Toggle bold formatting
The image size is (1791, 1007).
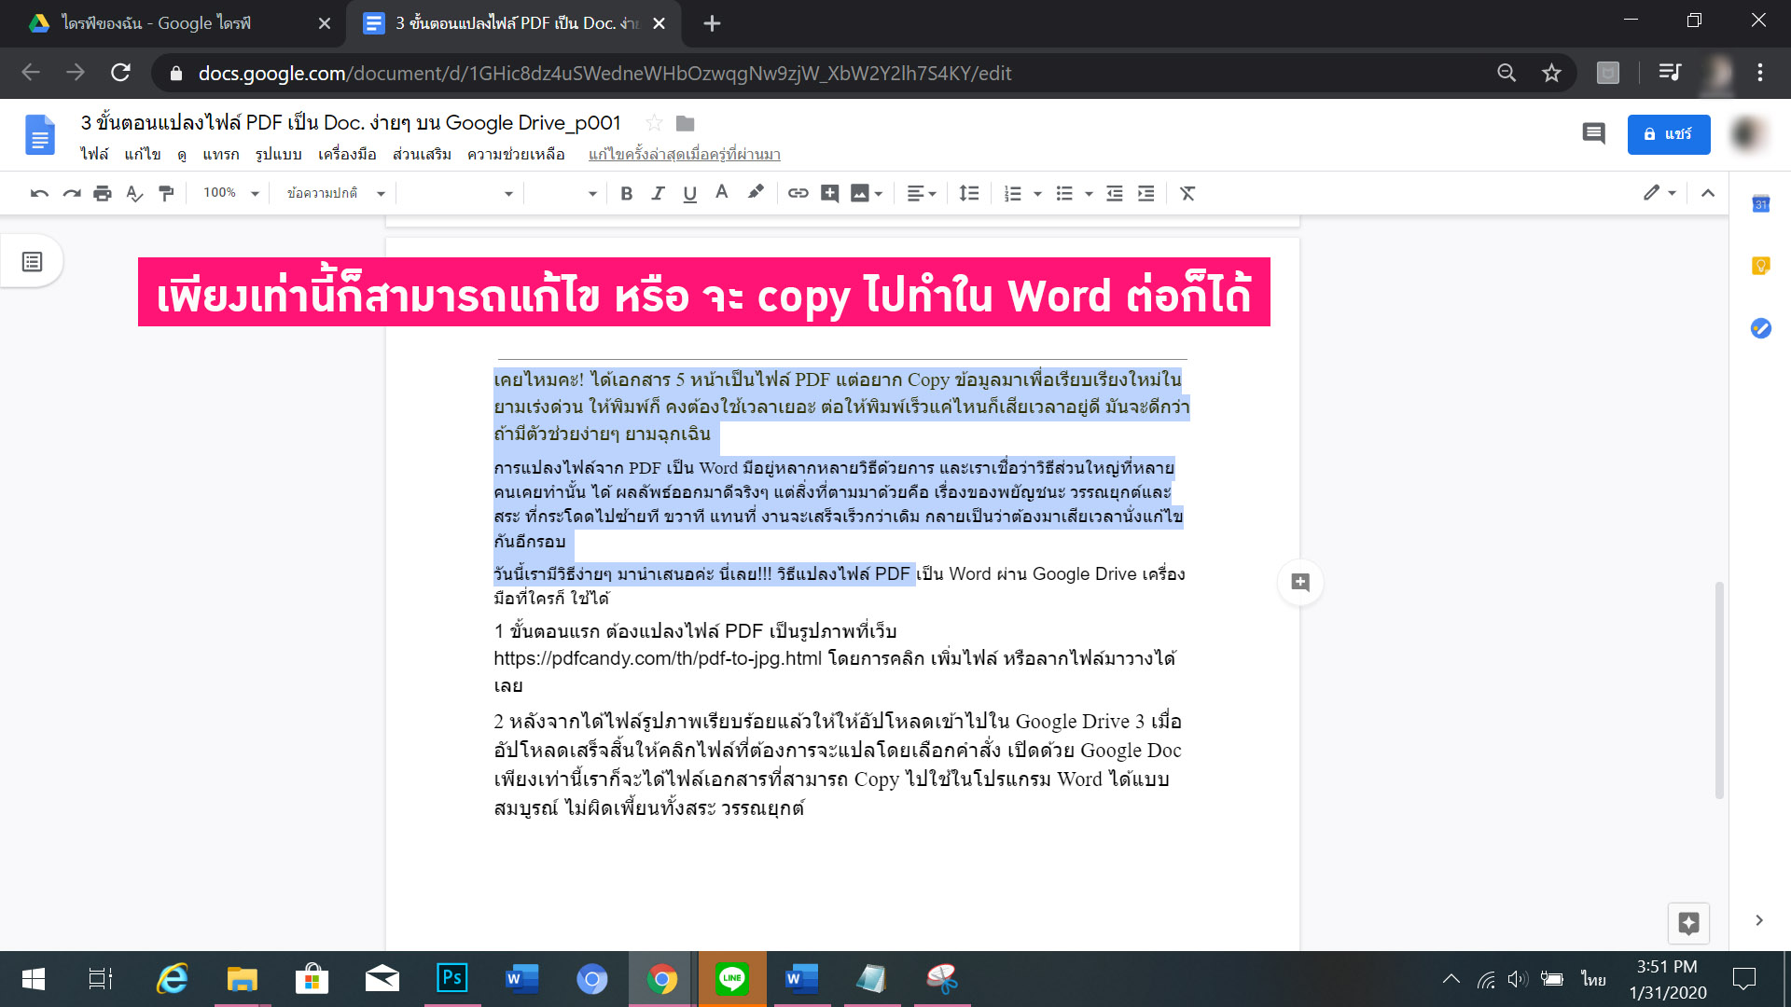point(627,193)
